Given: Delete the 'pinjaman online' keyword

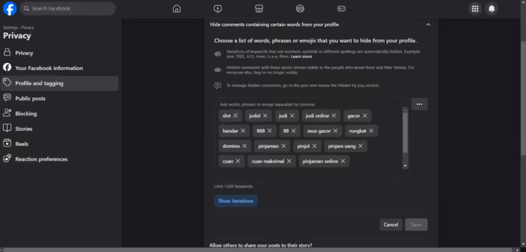Looking at the screenshot, I should tap(343, 161).
